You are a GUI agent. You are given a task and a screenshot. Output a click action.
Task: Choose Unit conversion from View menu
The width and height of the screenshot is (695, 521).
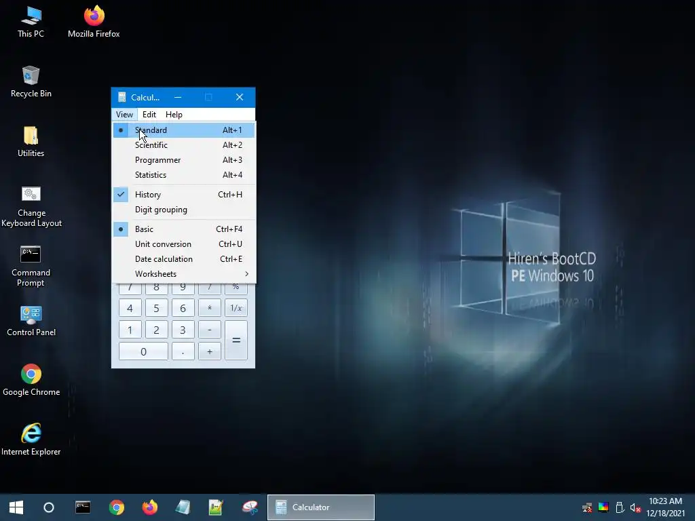tap(183, 244)
